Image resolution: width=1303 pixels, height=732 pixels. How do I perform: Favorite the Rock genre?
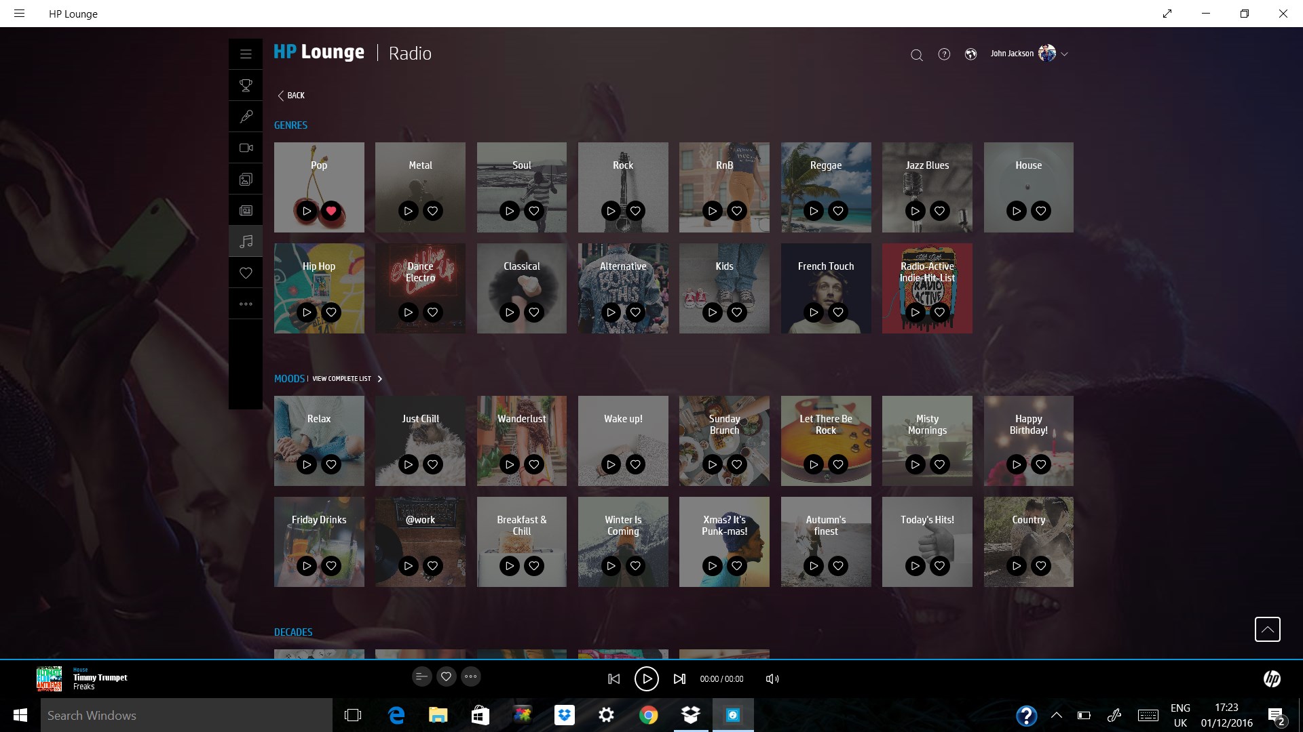point(635,211)
